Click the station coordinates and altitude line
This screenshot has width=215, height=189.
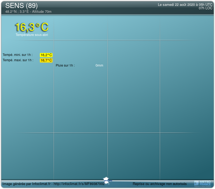click(28, 12)
